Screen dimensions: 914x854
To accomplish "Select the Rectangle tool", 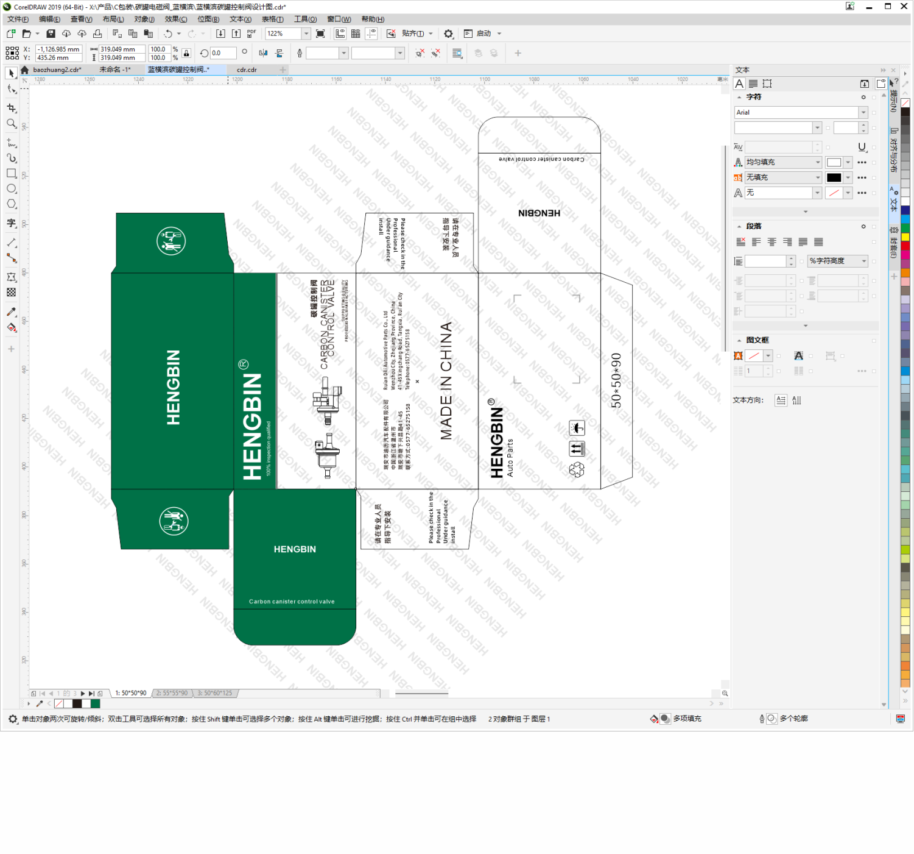I will [11, 173].
